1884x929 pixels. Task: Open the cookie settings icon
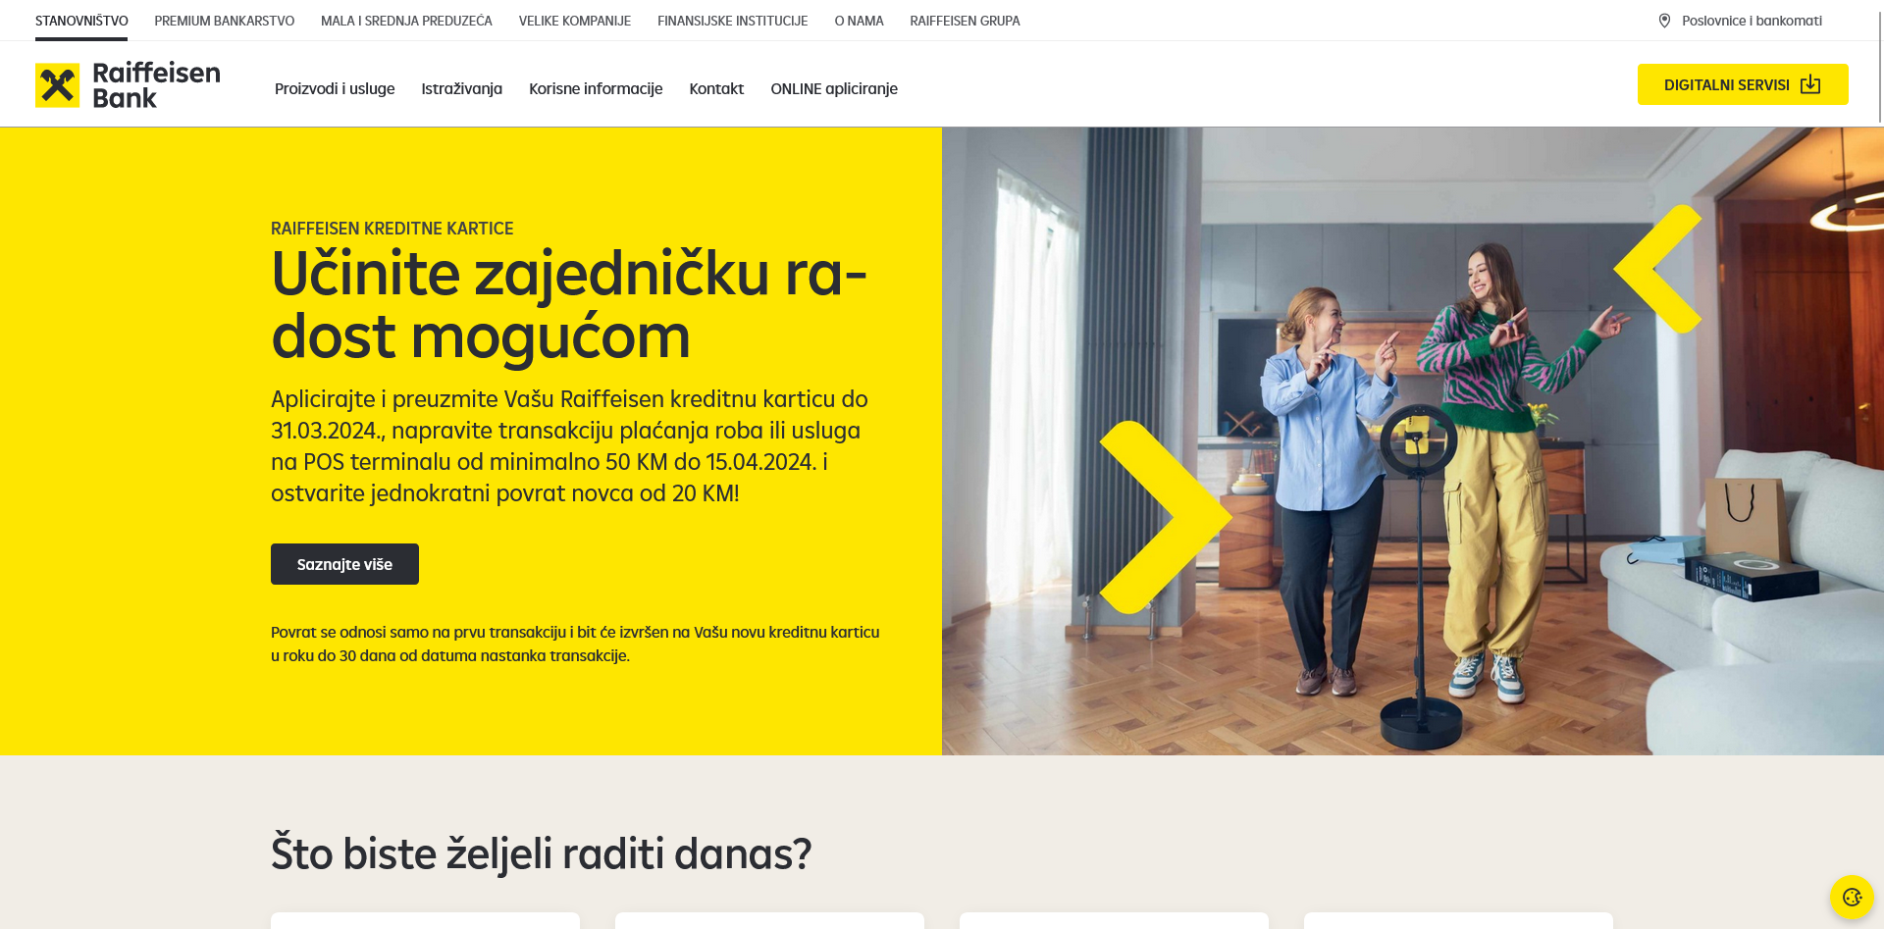pyautogui.click(x=1852, y=897)
